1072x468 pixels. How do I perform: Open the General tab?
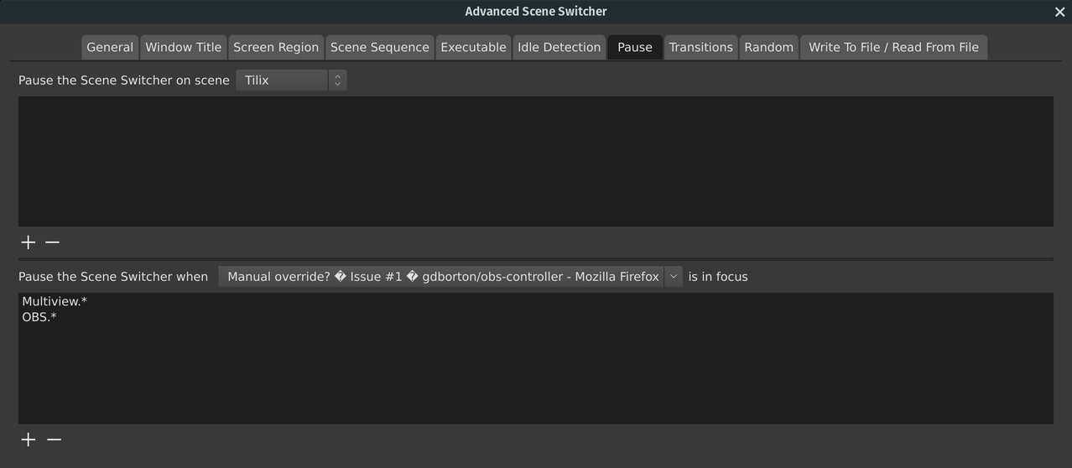click(110, 48)
